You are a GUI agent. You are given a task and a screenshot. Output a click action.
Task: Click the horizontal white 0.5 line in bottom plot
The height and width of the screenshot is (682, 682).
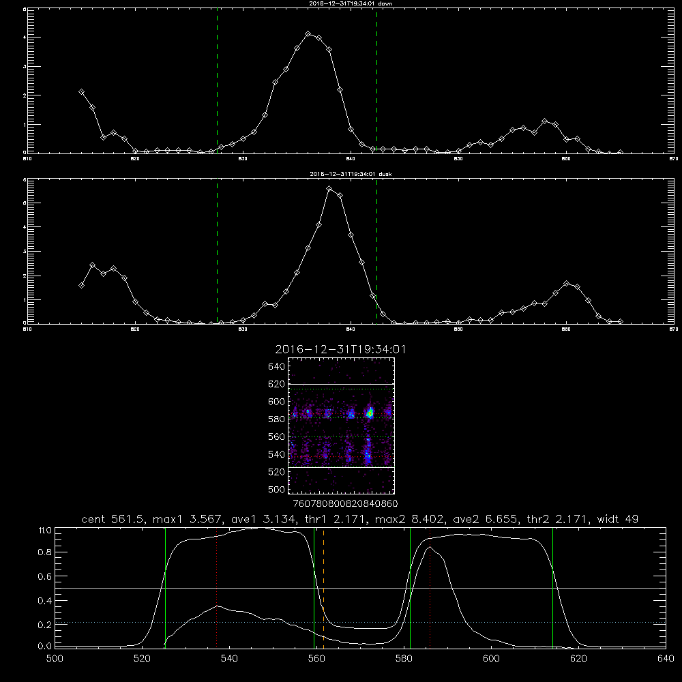tap(360, 588)
